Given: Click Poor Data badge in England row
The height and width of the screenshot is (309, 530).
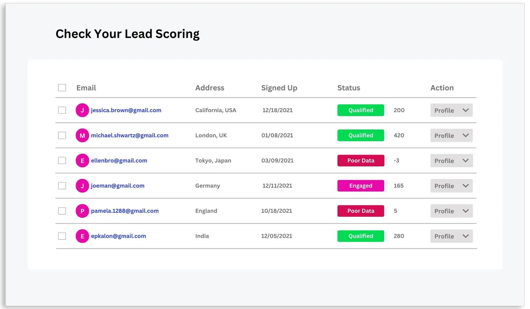Looking at the screenshot, I should 361,211.
